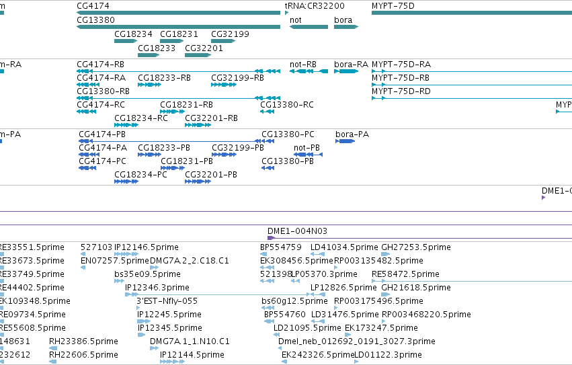
Task: Select the CG18231-PB protein feature
Action: (x=173, y=168)
